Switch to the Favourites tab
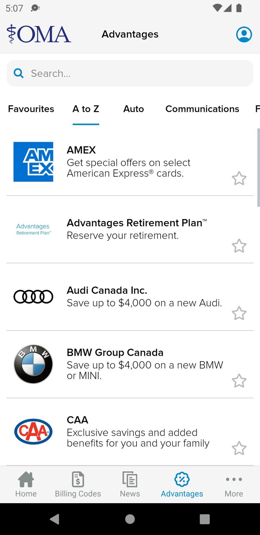This screenshot has width=260, height=535. pyautogui.click(x=31, y=109)
